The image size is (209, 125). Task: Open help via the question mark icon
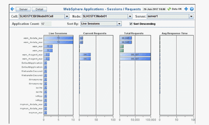point(192,9)
